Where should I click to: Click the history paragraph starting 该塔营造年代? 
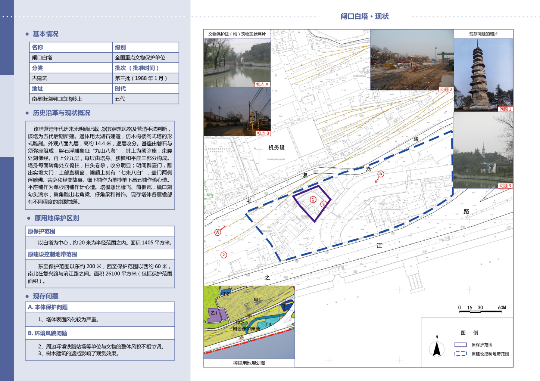[100, 165]
